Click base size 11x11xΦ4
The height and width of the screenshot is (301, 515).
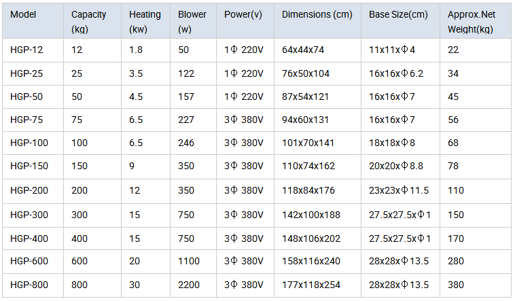[x=392, y=50]
